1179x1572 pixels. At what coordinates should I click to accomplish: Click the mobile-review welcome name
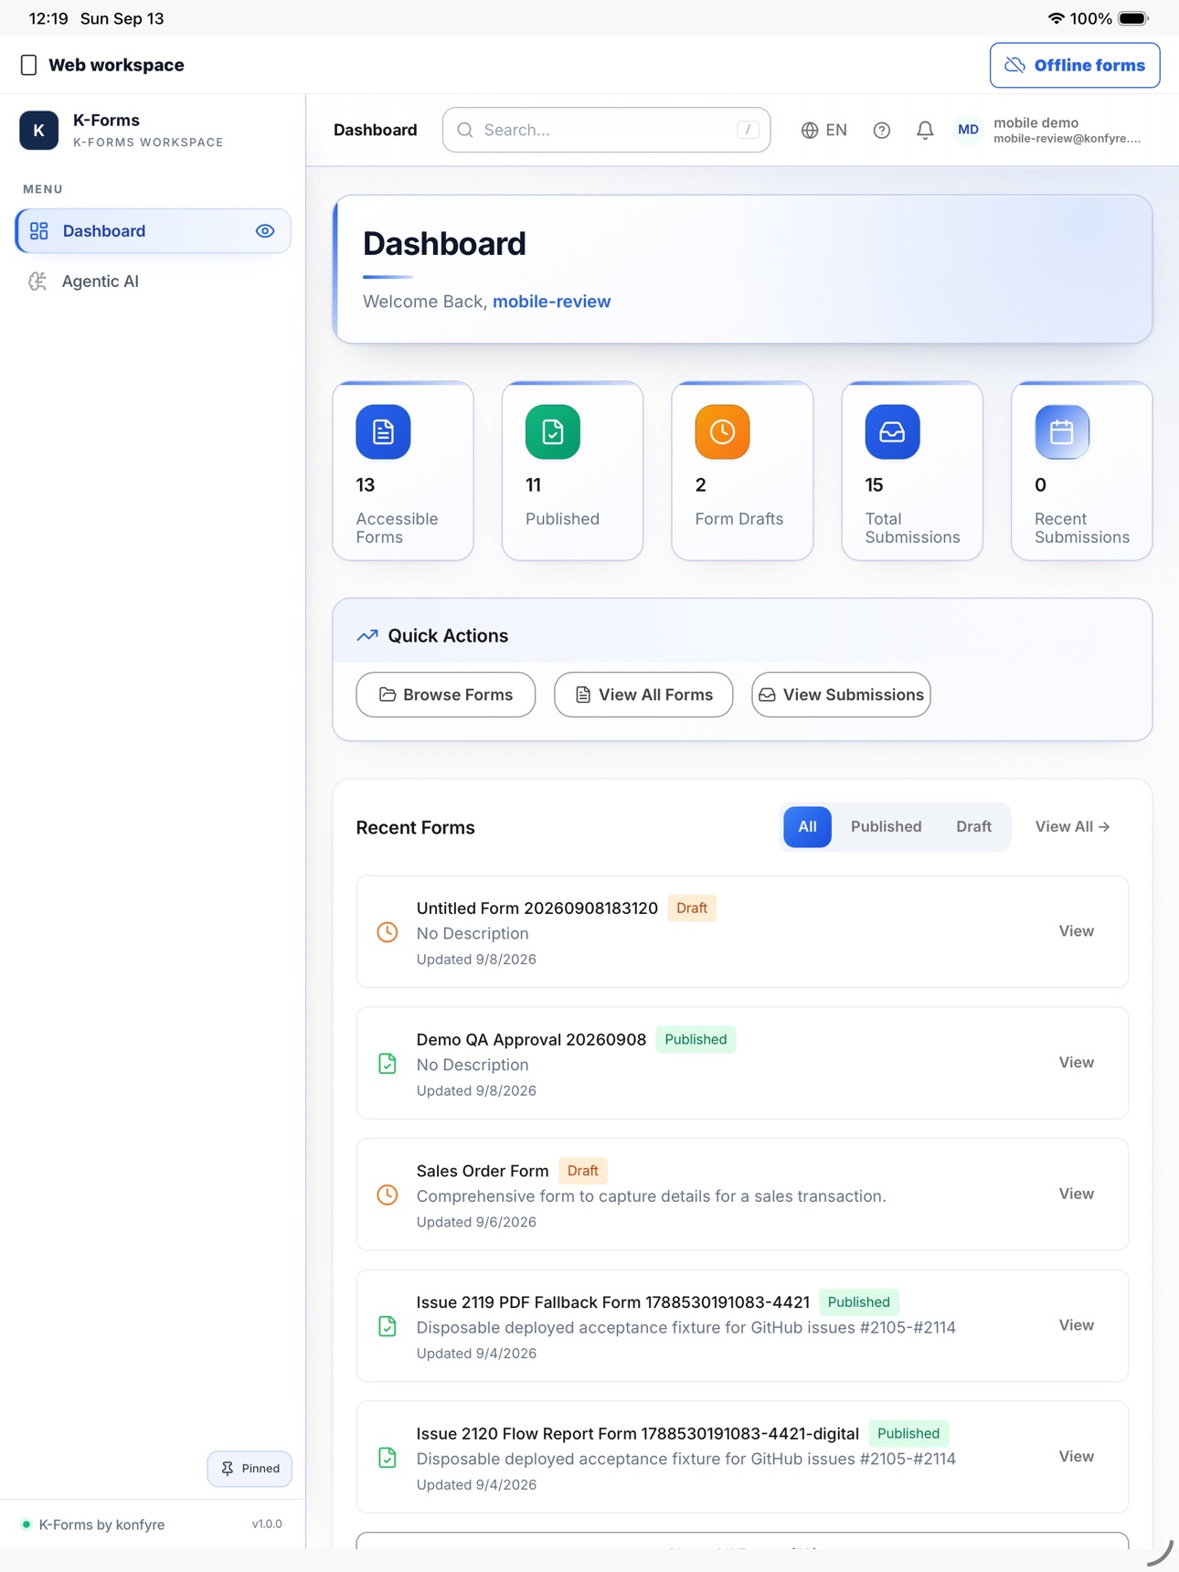[551, 302]
